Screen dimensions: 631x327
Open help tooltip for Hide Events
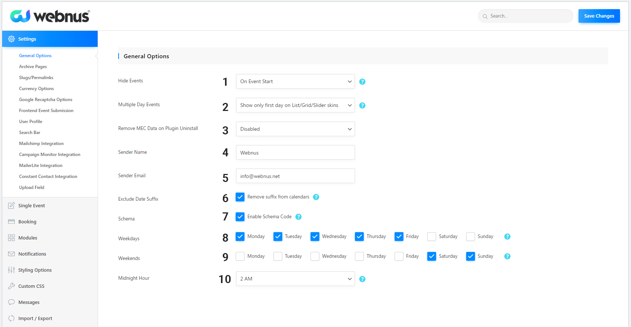(x=362, y=82)
